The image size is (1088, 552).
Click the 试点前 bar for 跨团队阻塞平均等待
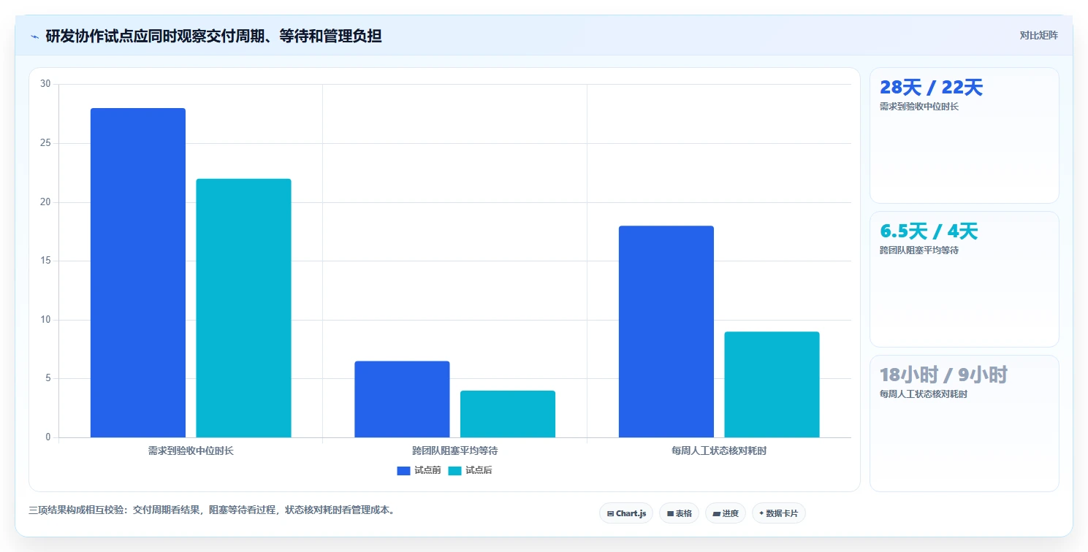(402, 399)
